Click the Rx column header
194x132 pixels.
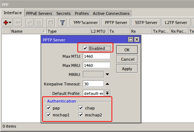click(141, 31)
